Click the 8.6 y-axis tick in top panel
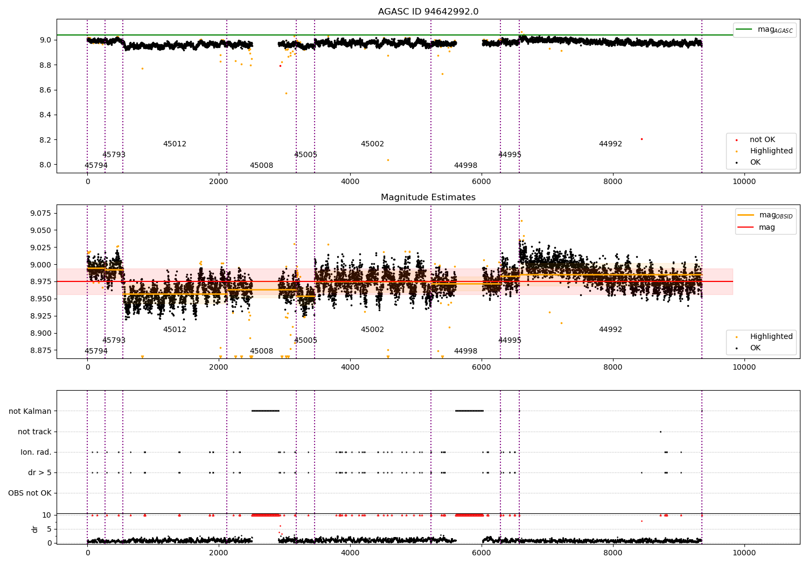 point(45,90)
